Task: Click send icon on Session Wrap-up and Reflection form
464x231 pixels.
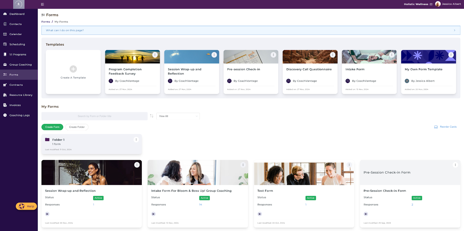Action: 47,214
